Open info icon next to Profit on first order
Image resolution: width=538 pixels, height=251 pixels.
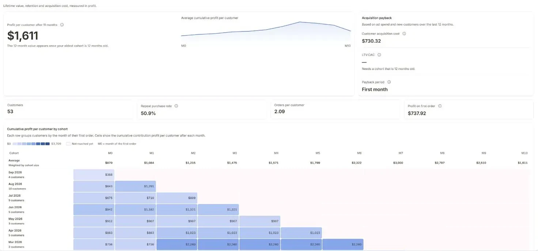tap(440, 106)
